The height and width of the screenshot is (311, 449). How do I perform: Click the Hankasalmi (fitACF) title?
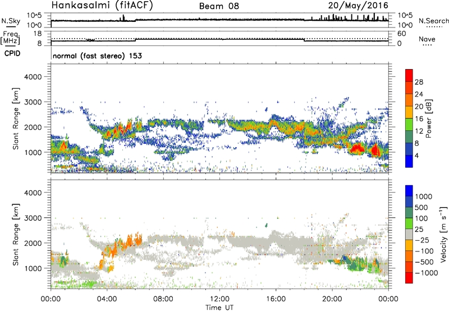click(102, 5)
